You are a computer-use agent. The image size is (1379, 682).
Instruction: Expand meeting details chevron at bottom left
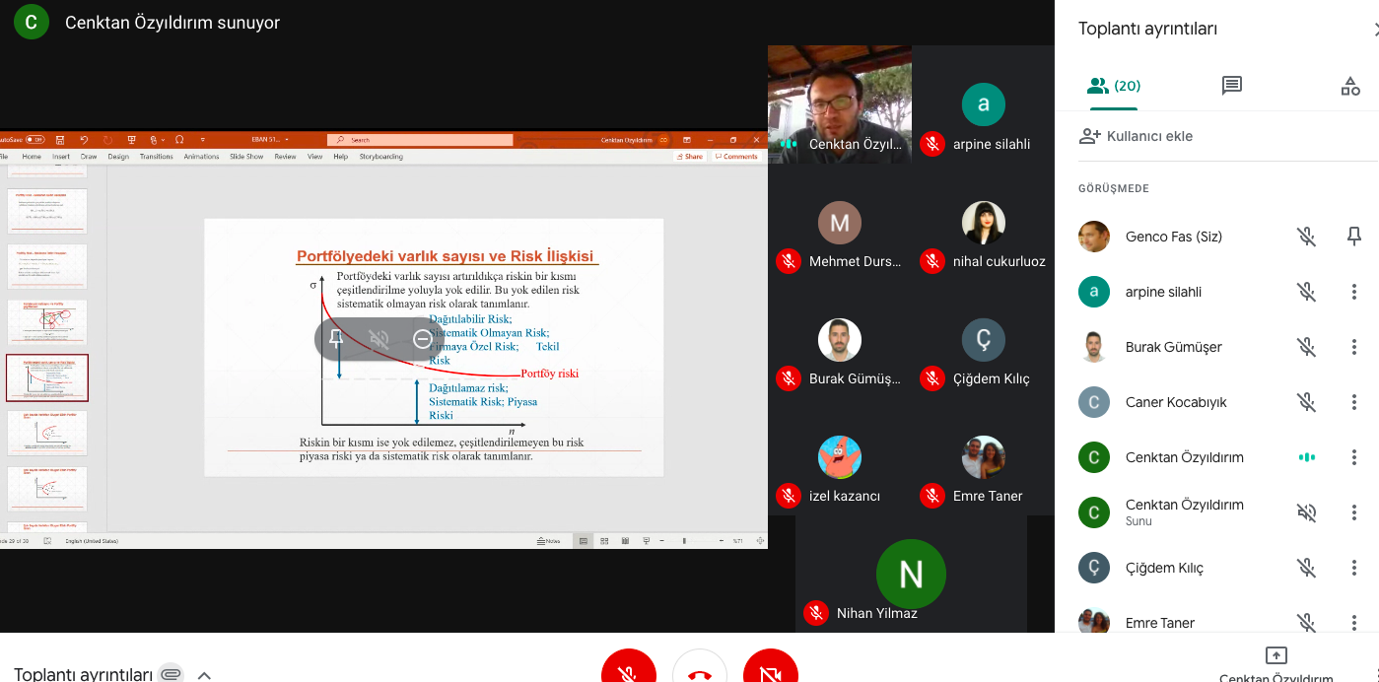pyautogui.click(x=204, y=675)
